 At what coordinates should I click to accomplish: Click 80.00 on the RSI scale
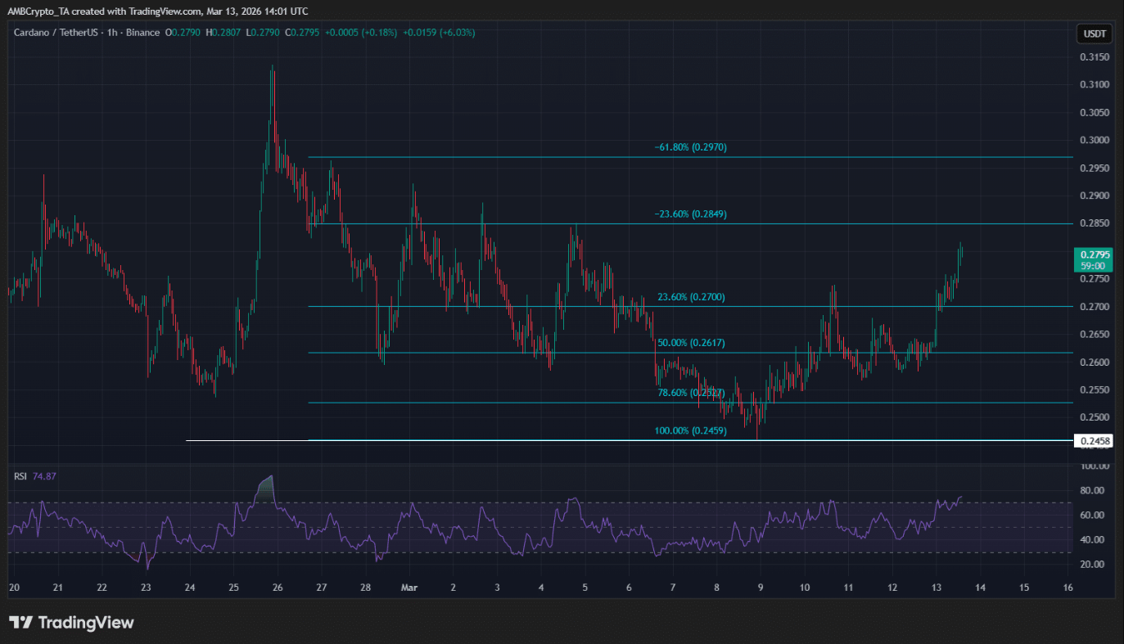coord(1094,490)
